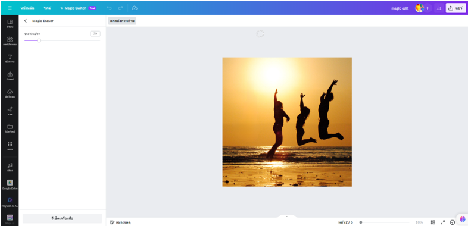Open the Elements panel in sidebar

10,41
